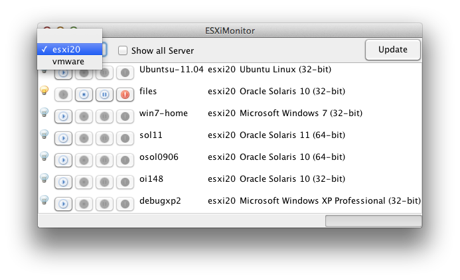Power on the osol0906 VM
Image resolution: width=460 pixels, height=280 pixels.
pyautogui.click(x=63, y=160)
